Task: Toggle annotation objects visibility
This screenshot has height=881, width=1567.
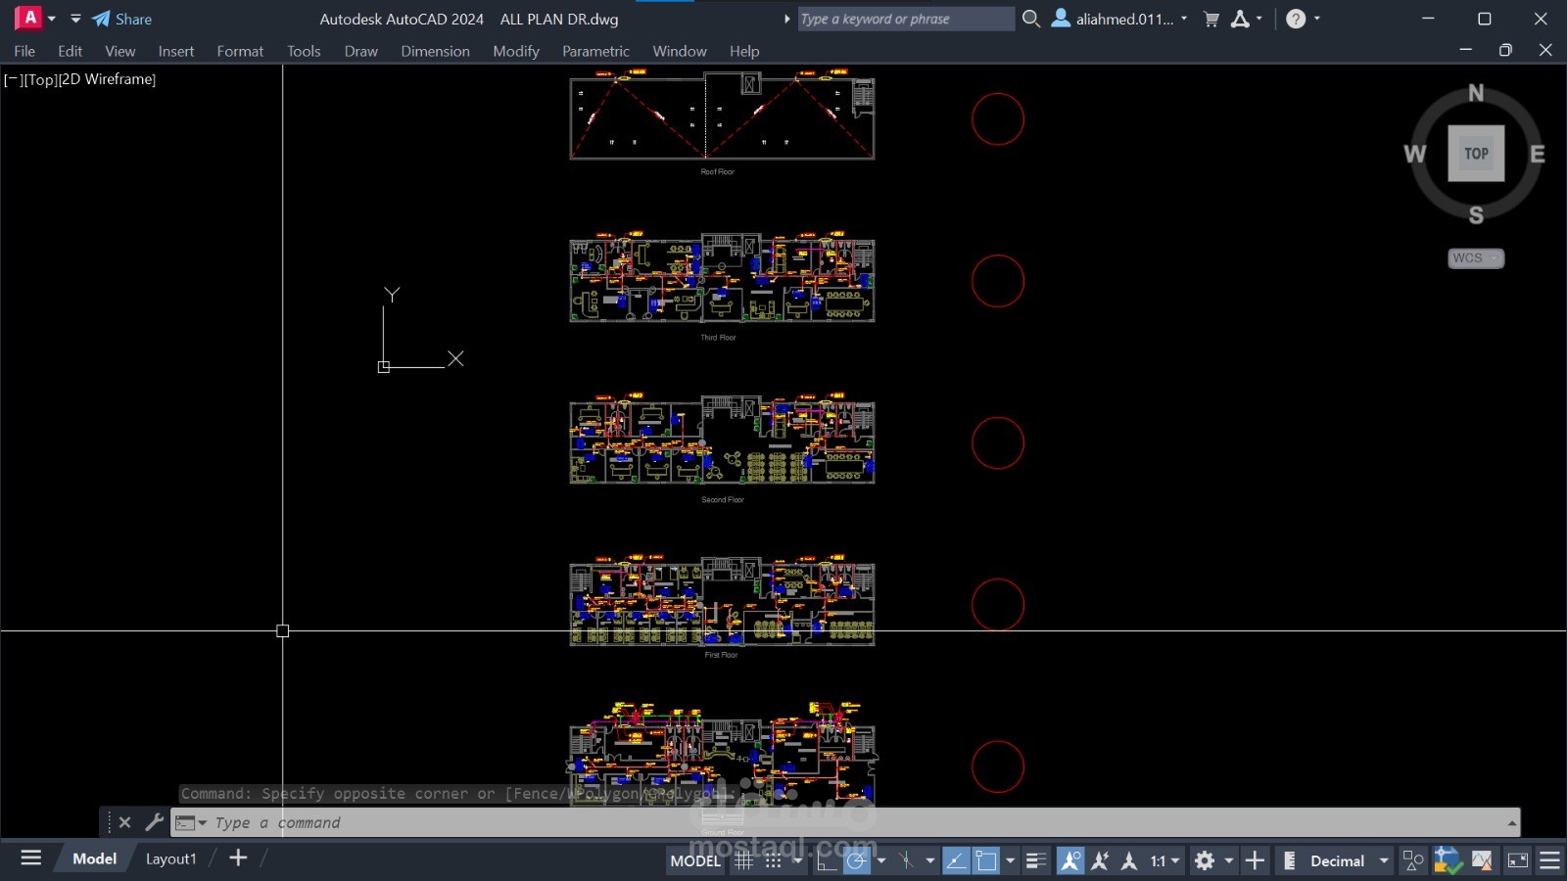Action: tap(1070, 860)
